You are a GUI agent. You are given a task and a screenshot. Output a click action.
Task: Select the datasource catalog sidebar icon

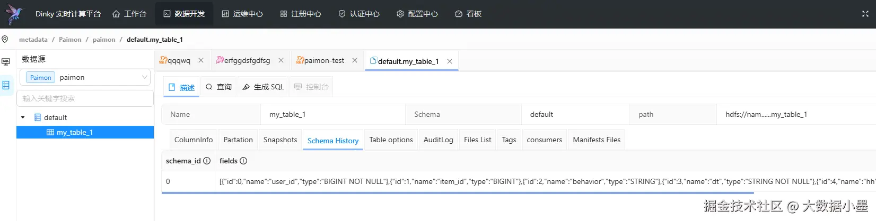[x=6, y=85]
